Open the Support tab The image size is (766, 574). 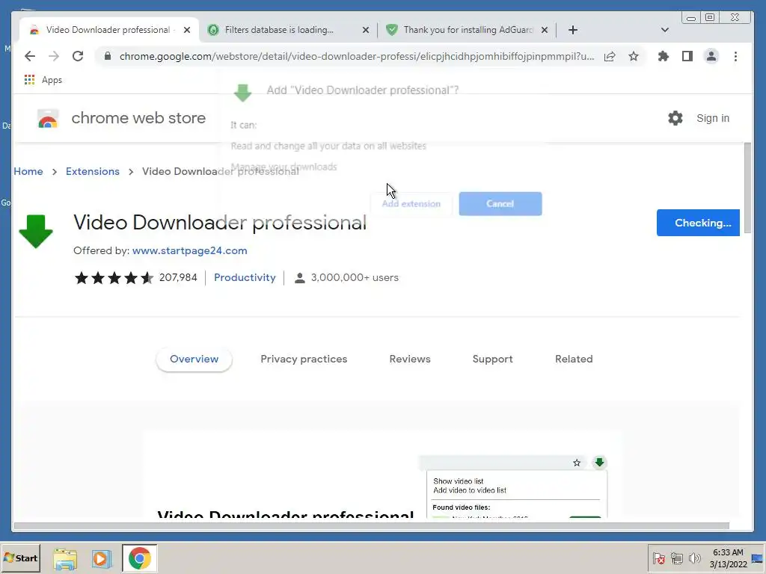coord(492,359)
